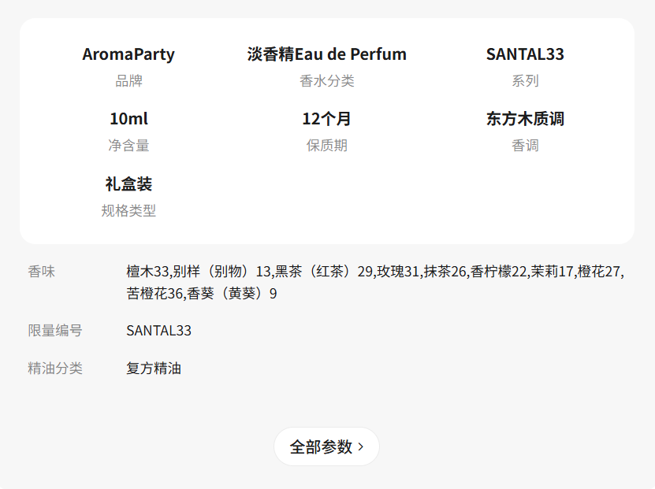The image size is (655, 489).
Task: Select the 东方木质调 fragrance note
Action: (525, 119)
